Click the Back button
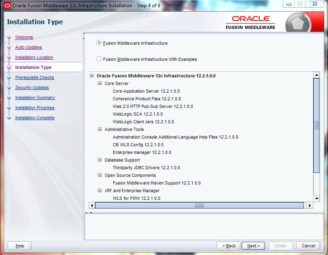 click(229, 246)
